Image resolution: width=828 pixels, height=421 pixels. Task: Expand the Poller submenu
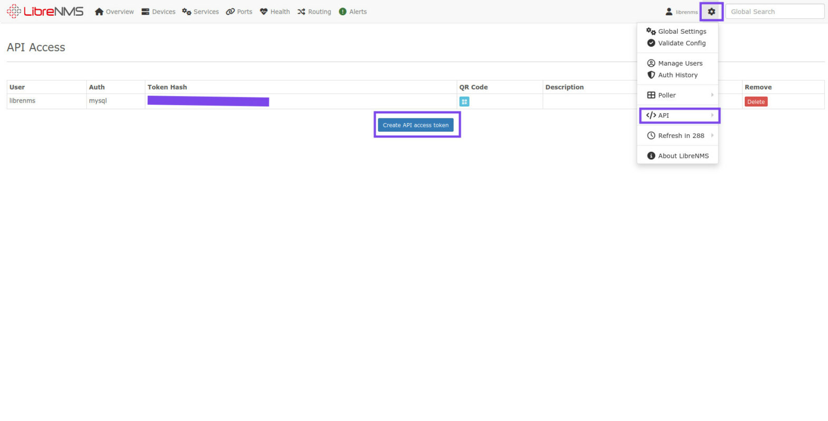click(x=677, y=95)
